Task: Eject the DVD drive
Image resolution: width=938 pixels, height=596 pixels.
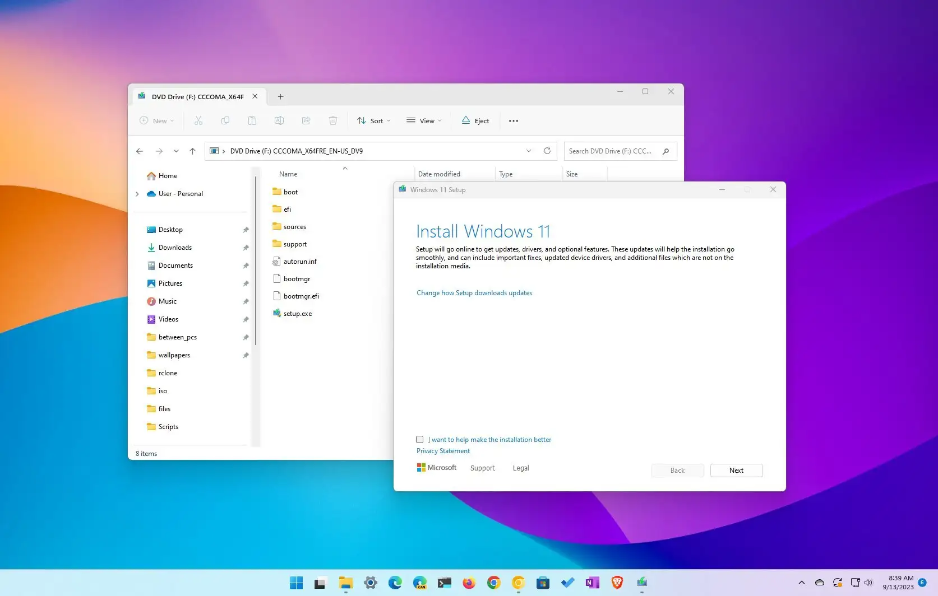Action: click(475, 120)
